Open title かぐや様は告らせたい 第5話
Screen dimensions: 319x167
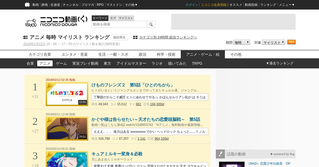click(x=146, y=120)
